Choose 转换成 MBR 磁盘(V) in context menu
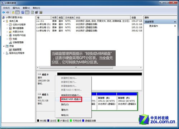The height and width of the screenshot is (129, 179). coord(73,99)
